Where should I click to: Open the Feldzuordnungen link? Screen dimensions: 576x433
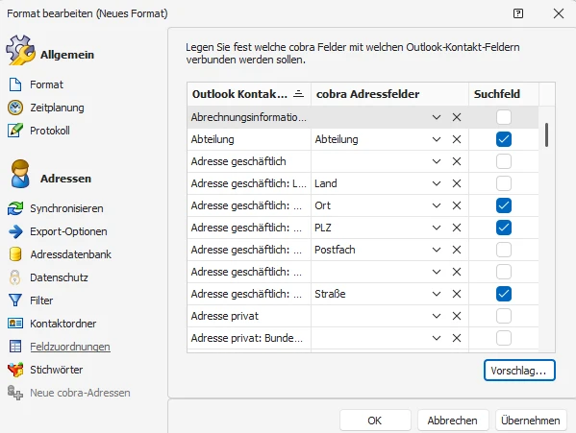click(70, 347)
